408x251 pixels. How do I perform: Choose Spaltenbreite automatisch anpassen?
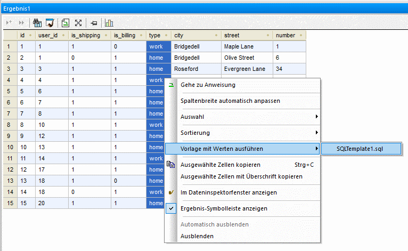point(230,101)
